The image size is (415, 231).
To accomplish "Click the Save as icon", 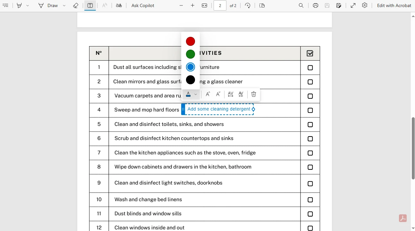I will (x=339, y=5).
